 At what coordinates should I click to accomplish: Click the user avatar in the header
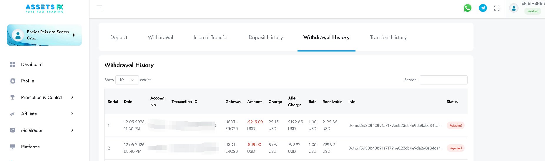pos(514,8)
